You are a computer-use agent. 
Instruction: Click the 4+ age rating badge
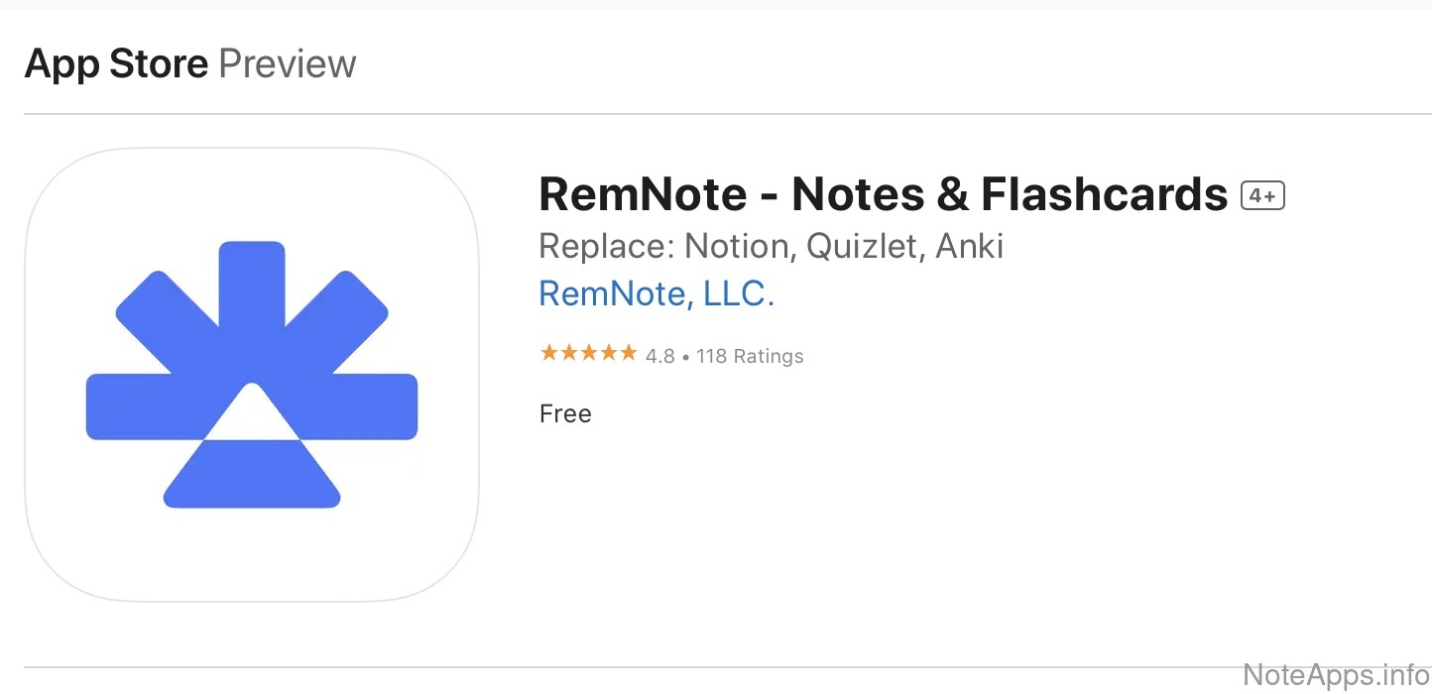tap(1262, 196)
